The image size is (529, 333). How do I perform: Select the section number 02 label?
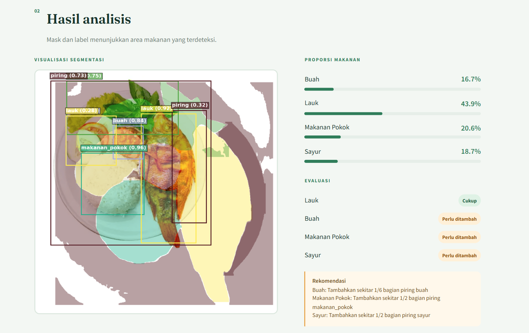tap(37, 11)
